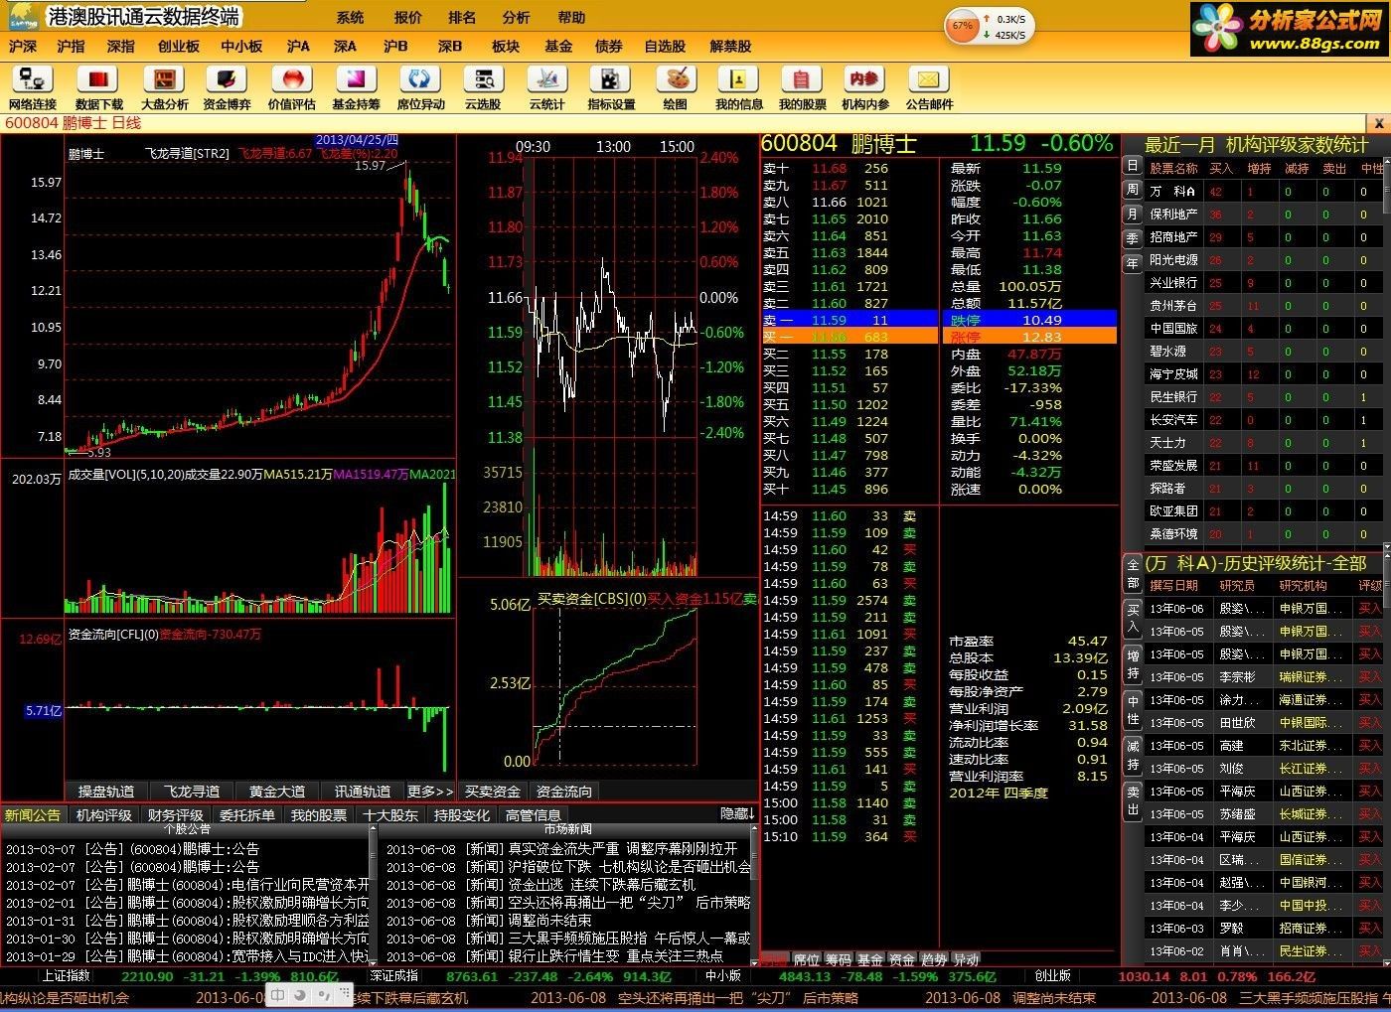Filter rating history by 增持

click(x=1133, y=664)
